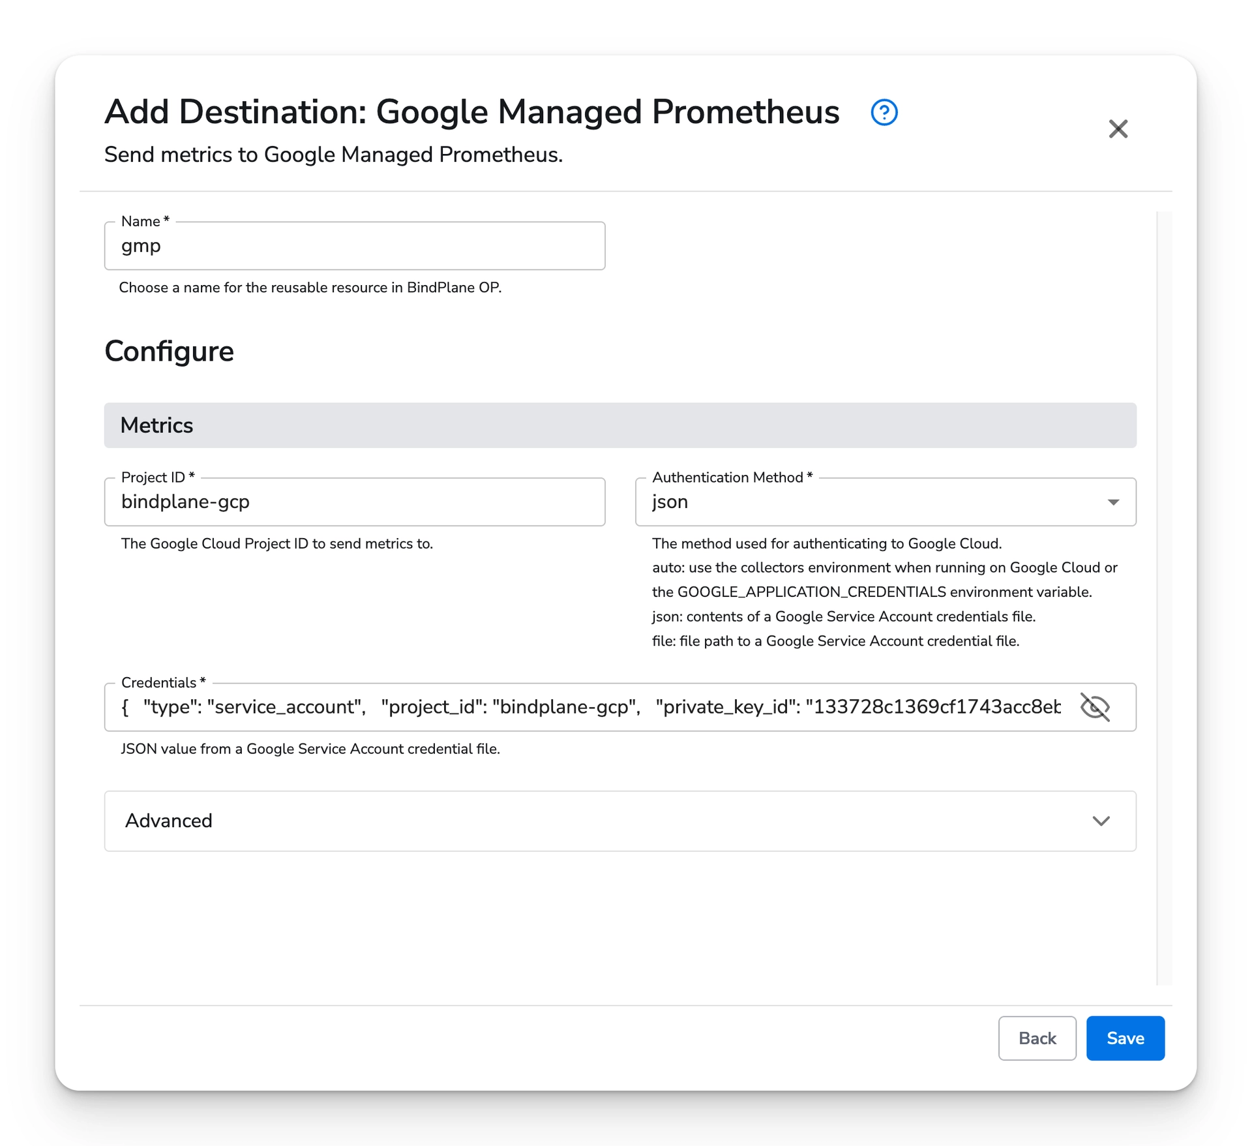
Task: Click "json: contents of a Google Service Account" line
Action: pyautogui.click(x=844, y=616)
